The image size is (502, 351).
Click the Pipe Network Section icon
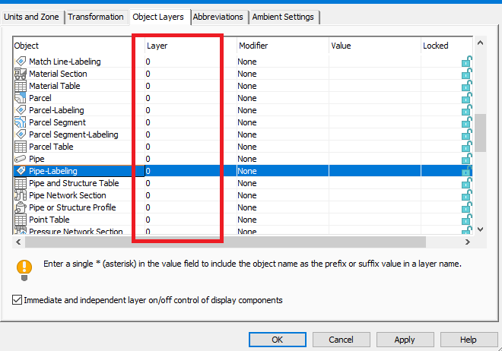tap(21, 195)
